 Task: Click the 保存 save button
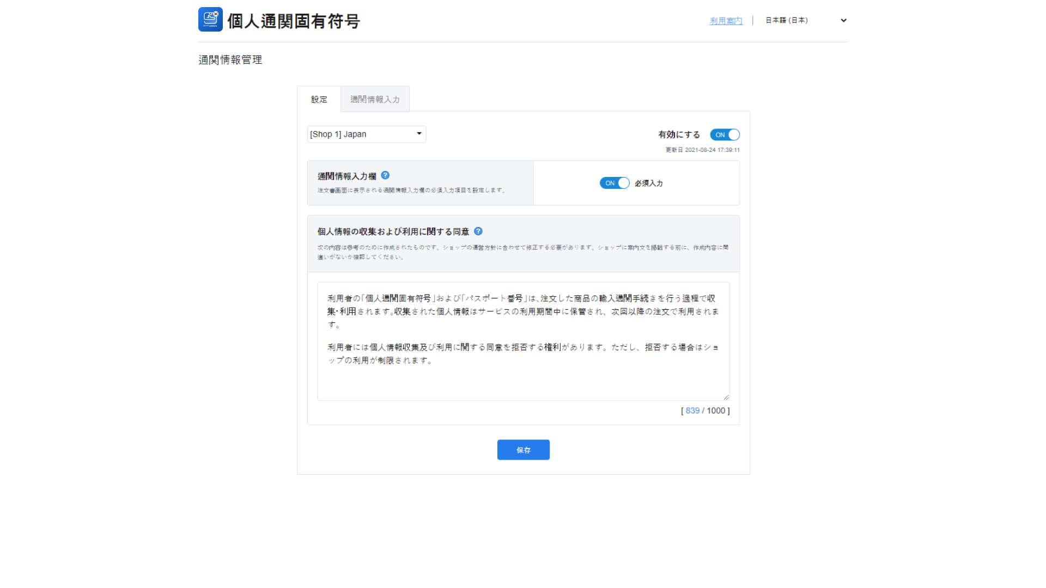523,450
